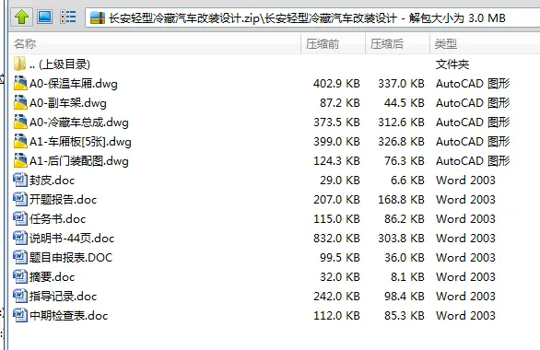The width and height of the screenshot is (540, 350).
Task: Click the Word icon of 任务书.doc
Action: [x=20, y=218]
